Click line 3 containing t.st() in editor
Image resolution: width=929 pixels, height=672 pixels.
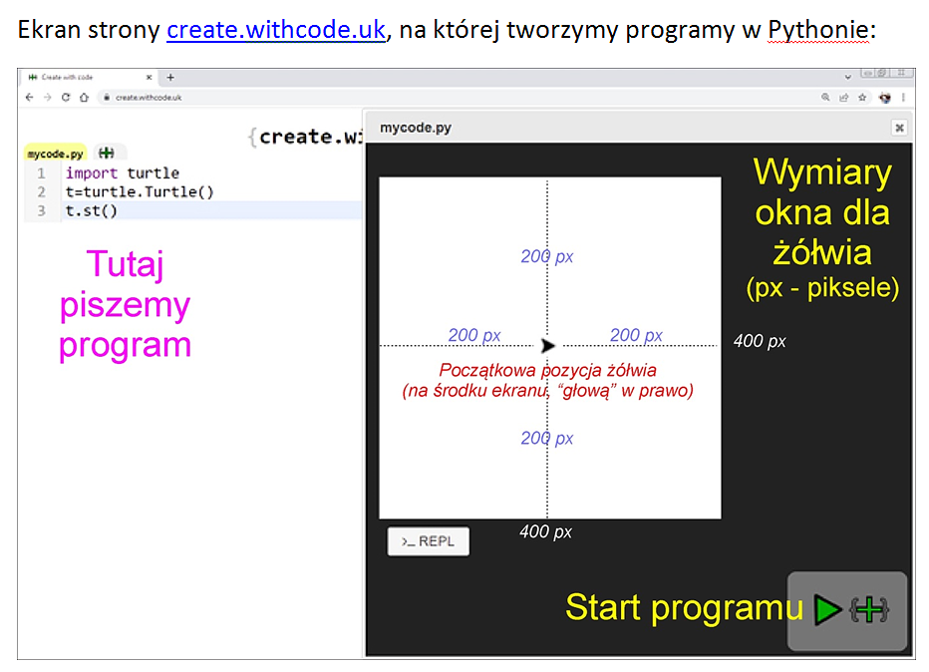pos(199,210)
